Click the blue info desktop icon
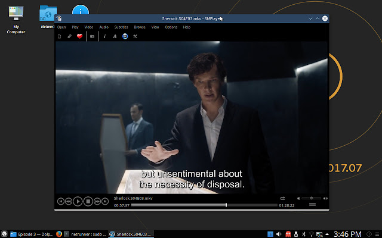Image resolution: width=382 pixels, height=238 pixels. click(81, 10)
